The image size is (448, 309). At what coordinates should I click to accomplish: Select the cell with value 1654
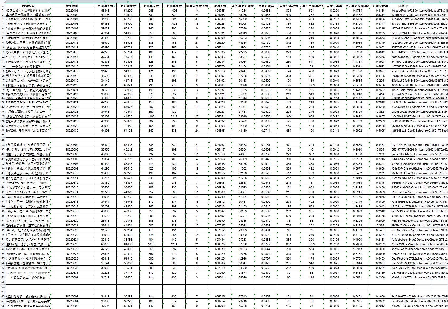pyautogui.click(x=289, y=116)
